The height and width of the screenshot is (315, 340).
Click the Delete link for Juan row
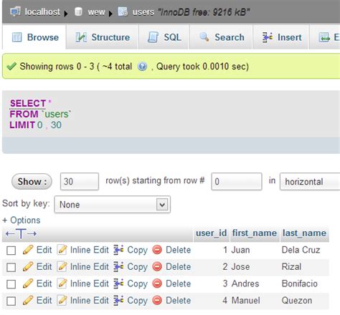pos(179,250)
